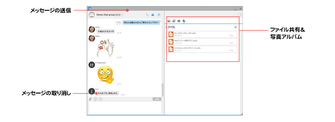Click Hilda's avatar beside the OK bird sticker
This screenshot has height=122, width=335.
[92, 38]
